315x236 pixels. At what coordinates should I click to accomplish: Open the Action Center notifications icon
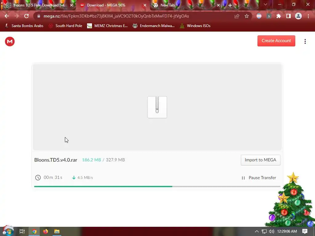[305, 231]
